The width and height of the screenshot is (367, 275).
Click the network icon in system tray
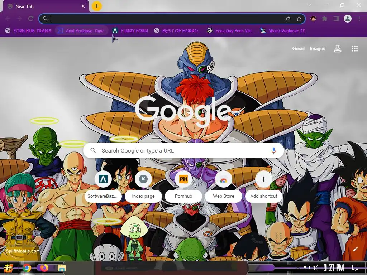pos(307,268)
